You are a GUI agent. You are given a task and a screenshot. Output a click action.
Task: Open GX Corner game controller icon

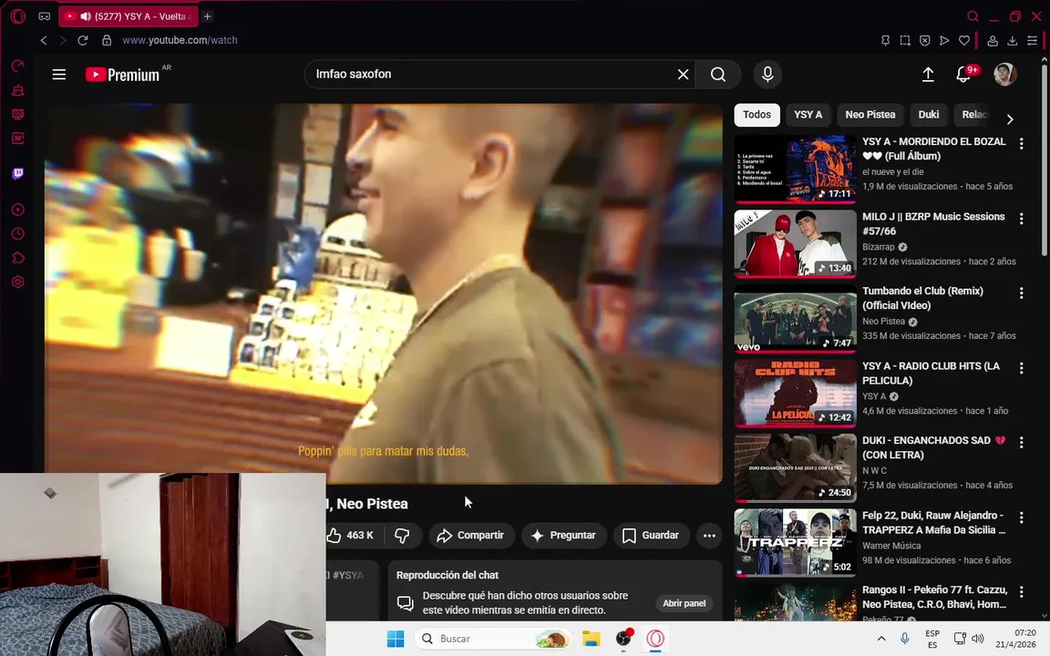(x=44, y=16)
